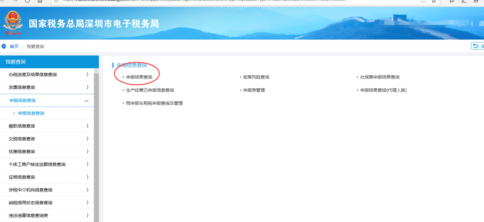Expand chevron next to 缴款信息查询
The width and height of the screenshot is (484, 222).
coord(88,126)
